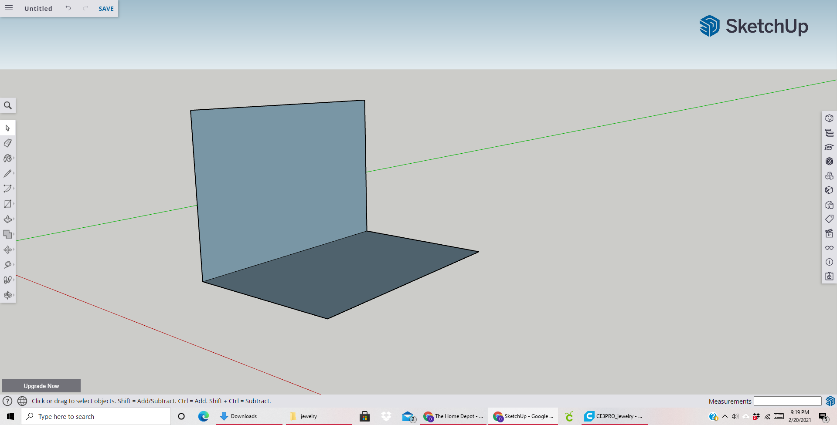Open the Scenes panel
Screen dimensions: 837x425
829,233
